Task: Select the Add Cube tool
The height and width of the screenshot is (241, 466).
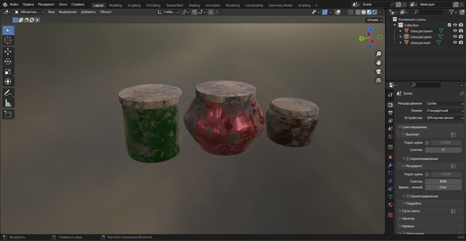Action: pos(8,114)
